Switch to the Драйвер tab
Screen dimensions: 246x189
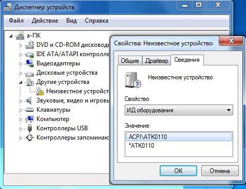pos(157,61)
